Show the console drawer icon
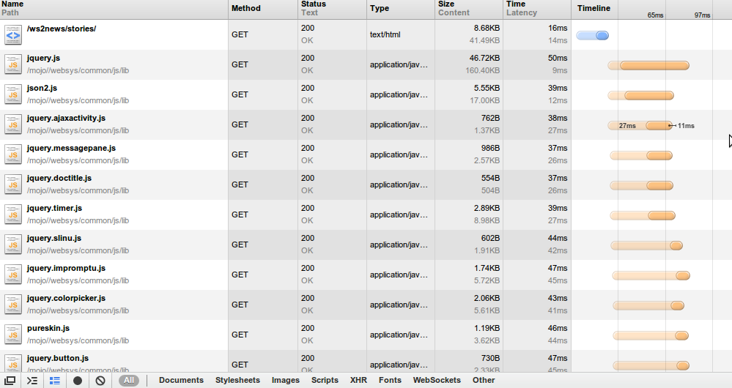This screenshot has height=388, width=732. pos(32,381)
